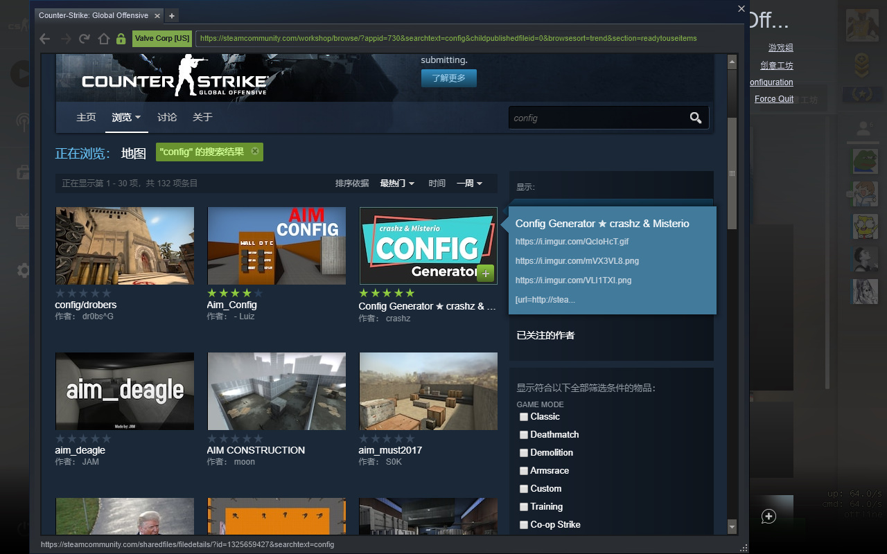Click the scrollbar up arrow
This screenshot has height=554, width=887.
(732, 62)
